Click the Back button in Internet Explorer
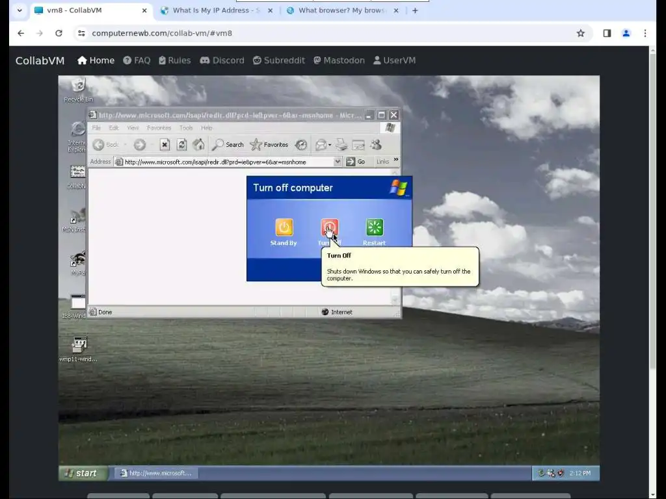This screenshot has width=666, height=499. click(x=106, y=145)
